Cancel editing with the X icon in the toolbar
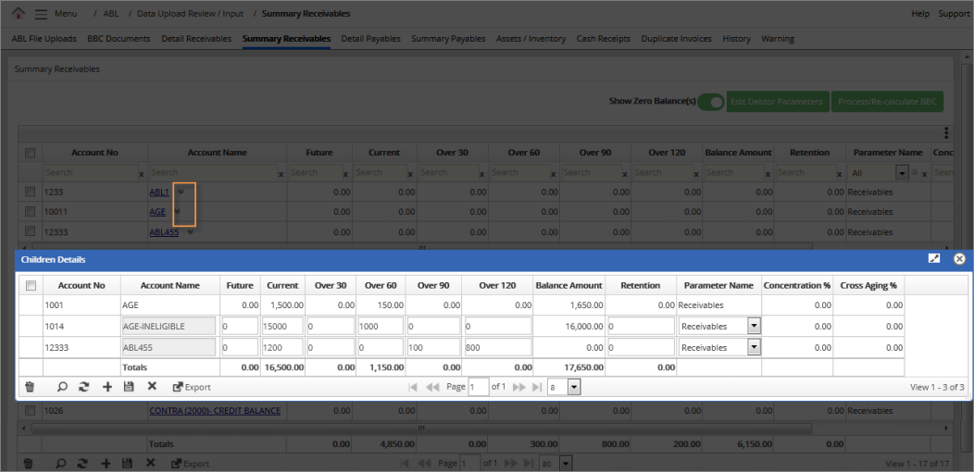 click(152, 387)
